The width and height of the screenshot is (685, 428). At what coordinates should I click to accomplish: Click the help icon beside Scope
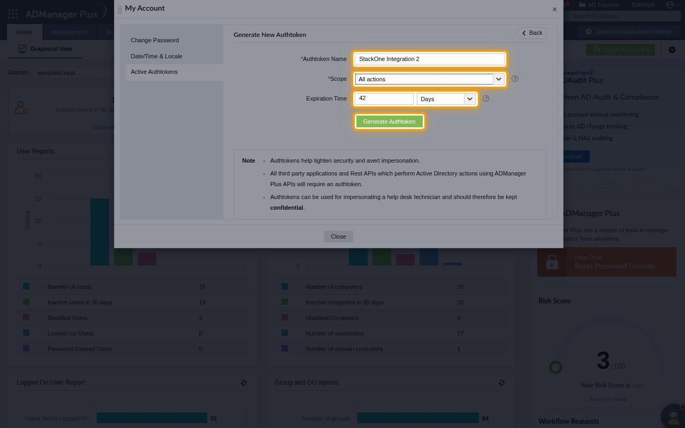515,79
